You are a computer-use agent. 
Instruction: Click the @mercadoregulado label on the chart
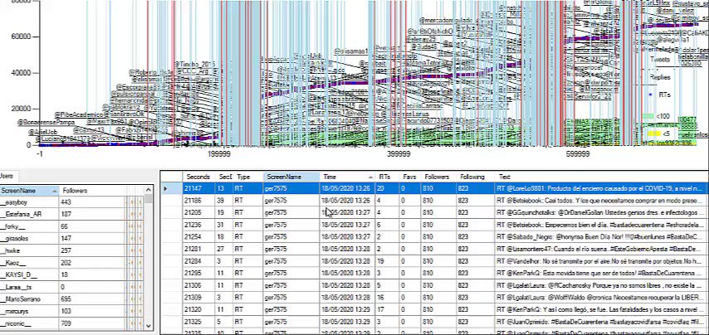(x=445, y=21)
